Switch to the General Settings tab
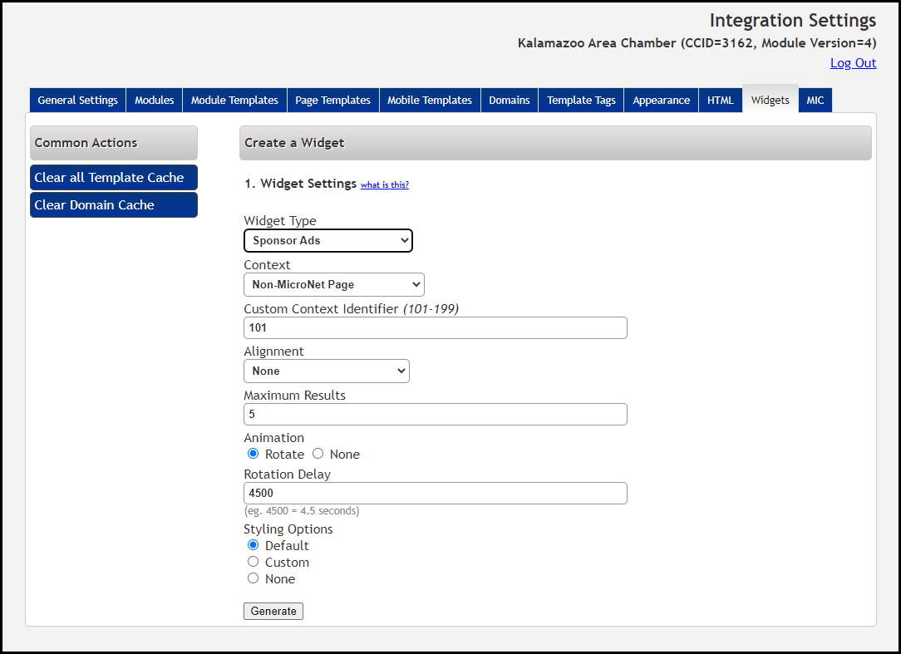 click(78, 101)
